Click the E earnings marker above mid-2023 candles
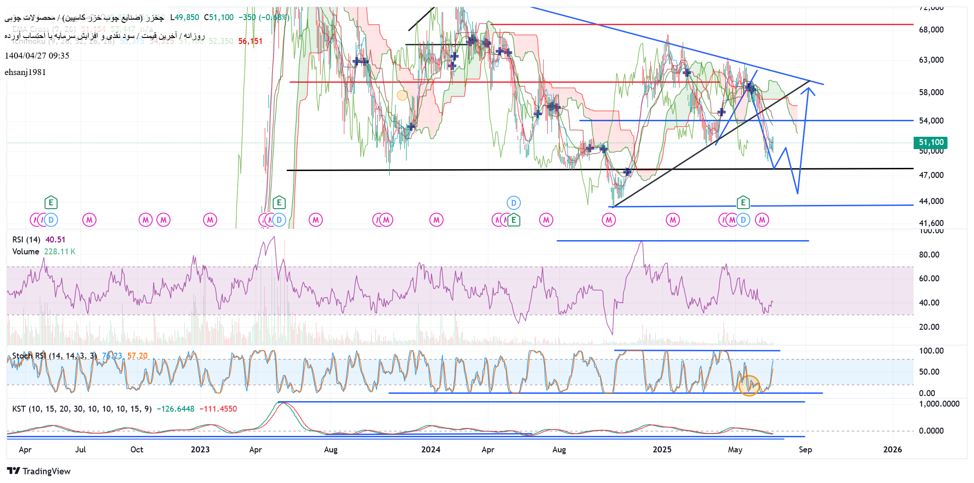This screenshot has height=483, width=974. [279, 202]
